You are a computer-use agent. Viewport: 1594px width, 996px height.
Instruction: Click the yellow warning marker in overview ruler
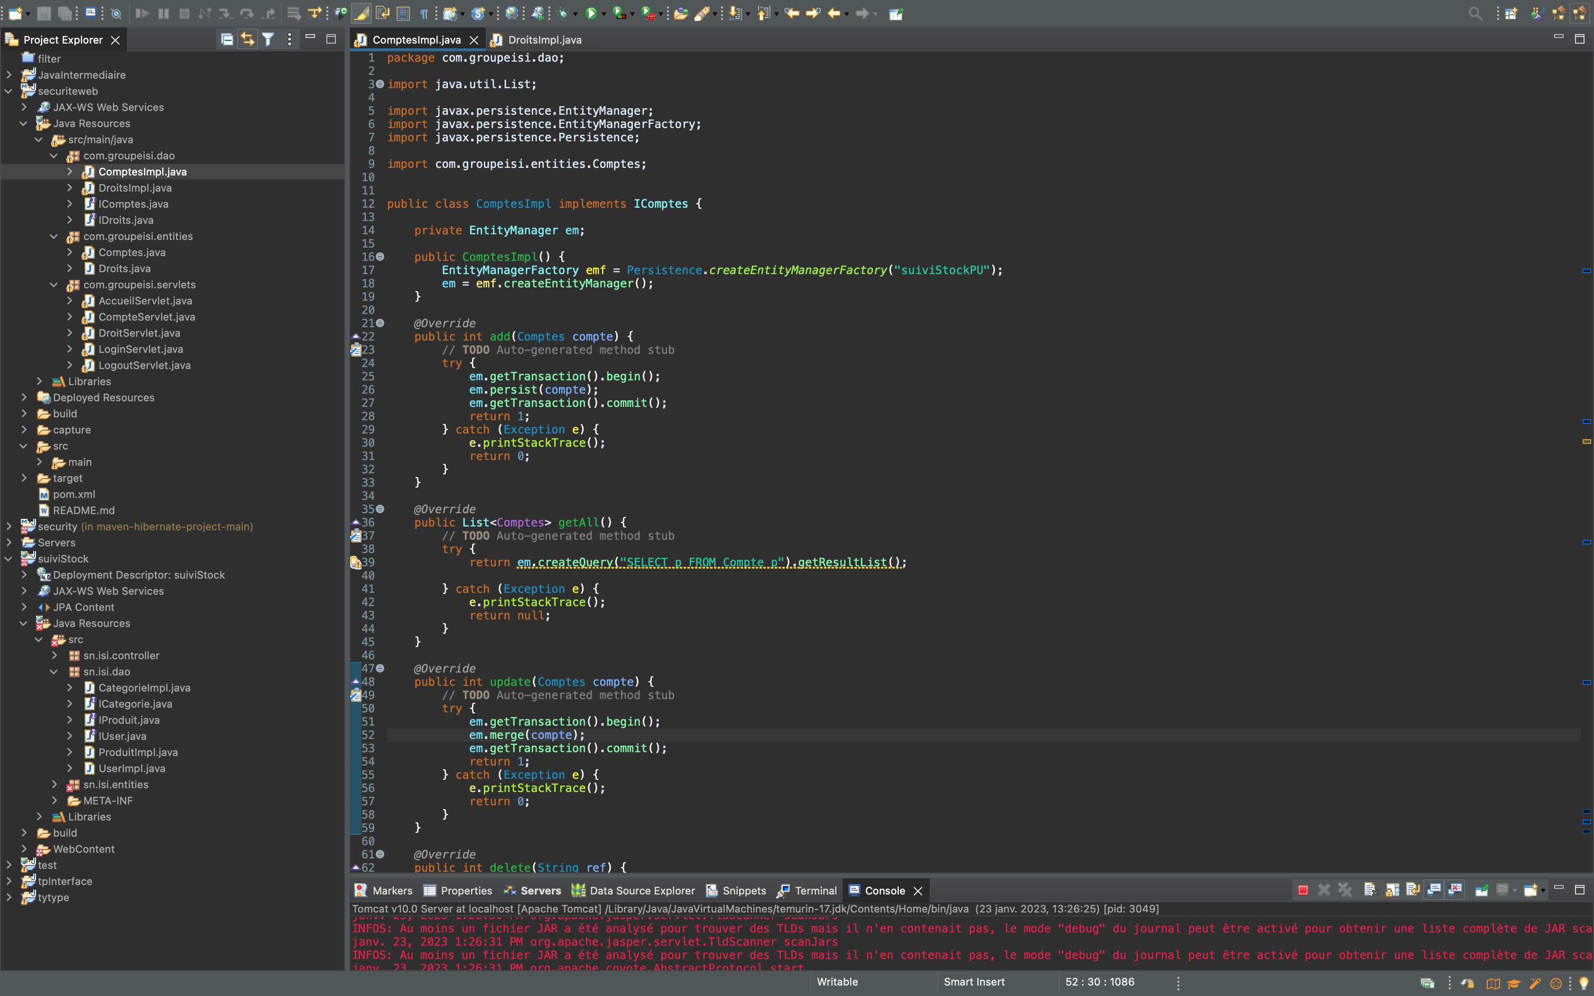tap(1586, 442)
